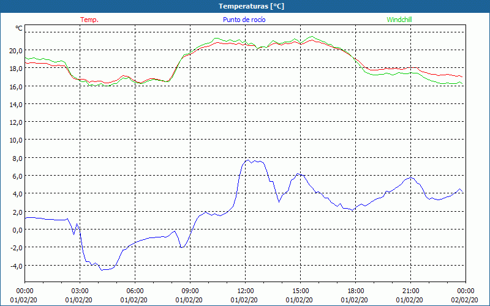Click the 8,0 y-axis value

(17, 158)
